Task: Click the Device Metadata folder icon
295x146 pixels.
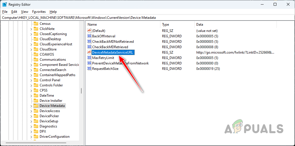Action: click(36, 106)
